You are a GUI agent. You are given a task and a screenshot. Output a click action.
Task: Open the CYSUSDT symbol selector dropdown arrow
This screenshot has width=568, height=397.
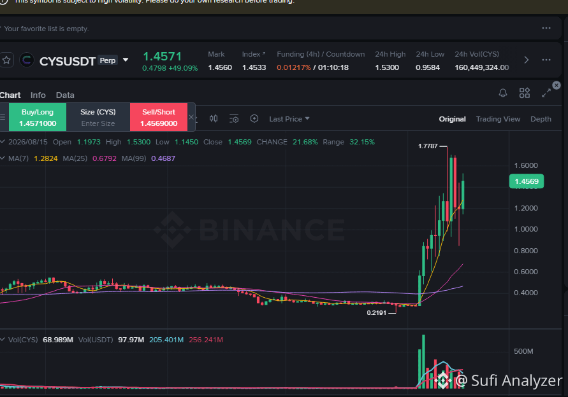click(126, 60)
